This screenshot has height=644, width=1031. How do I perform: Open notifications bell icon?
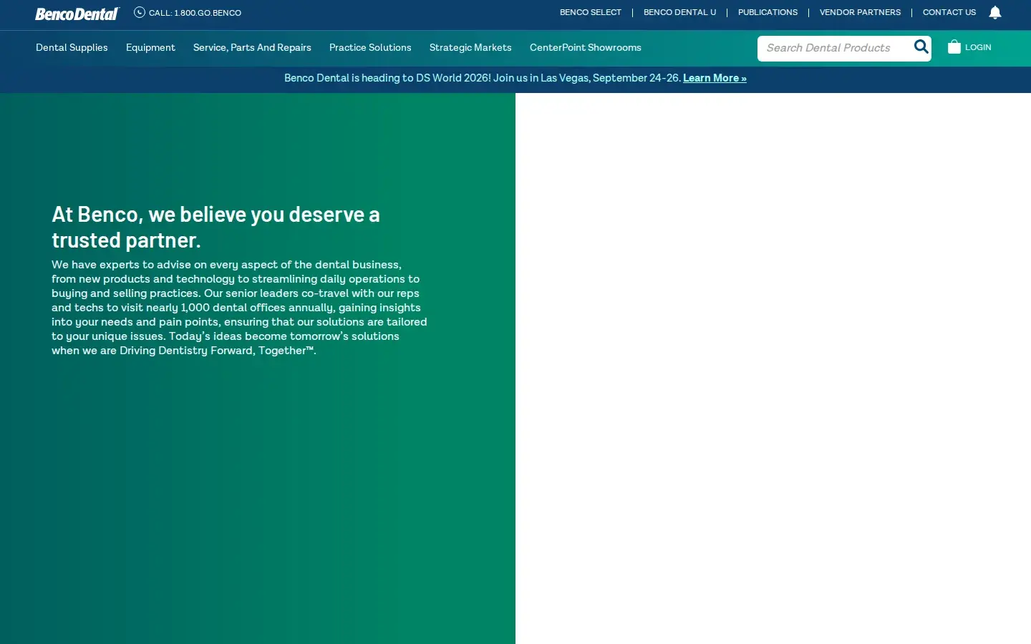click(x=995, y=12)
